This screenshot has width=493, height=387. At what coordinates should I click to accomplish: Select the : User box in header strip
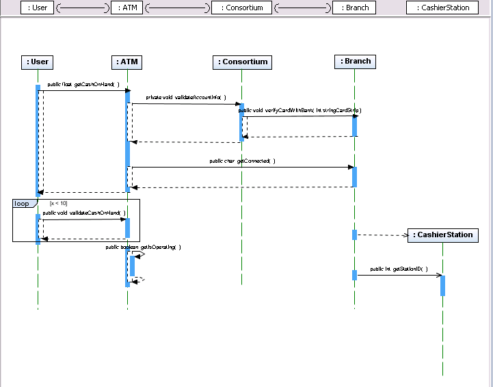click(37, 8)
